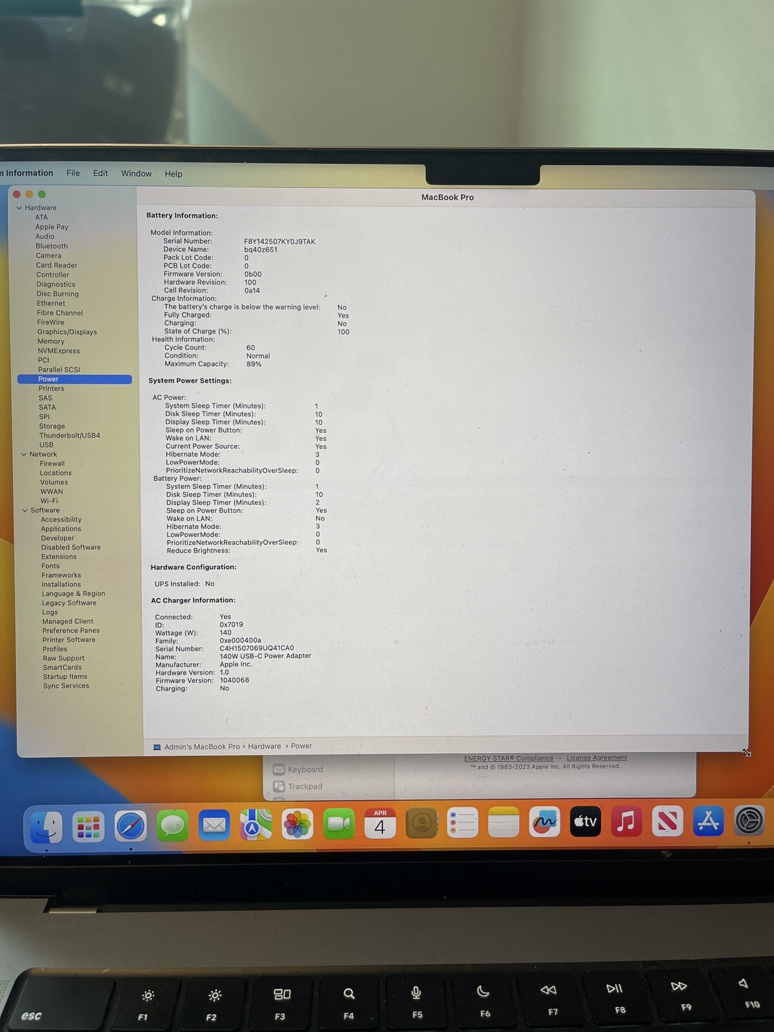Select Bluetooth in the sidebar
The height and width of the screenshot is (1032, 774).
[52, 246]
